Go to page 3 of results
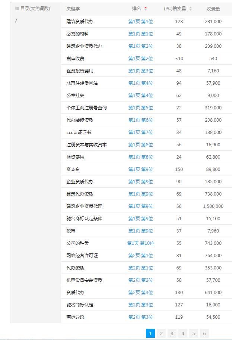Image resolution: width=232 pixels, height=340 pixels. click(x=172, y=333)
